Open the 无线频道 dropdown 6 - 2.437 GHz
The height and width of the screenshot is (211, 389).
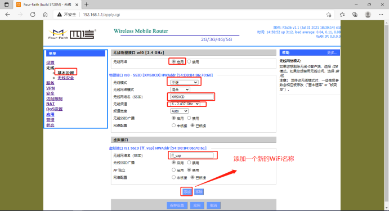click(185, 104)
